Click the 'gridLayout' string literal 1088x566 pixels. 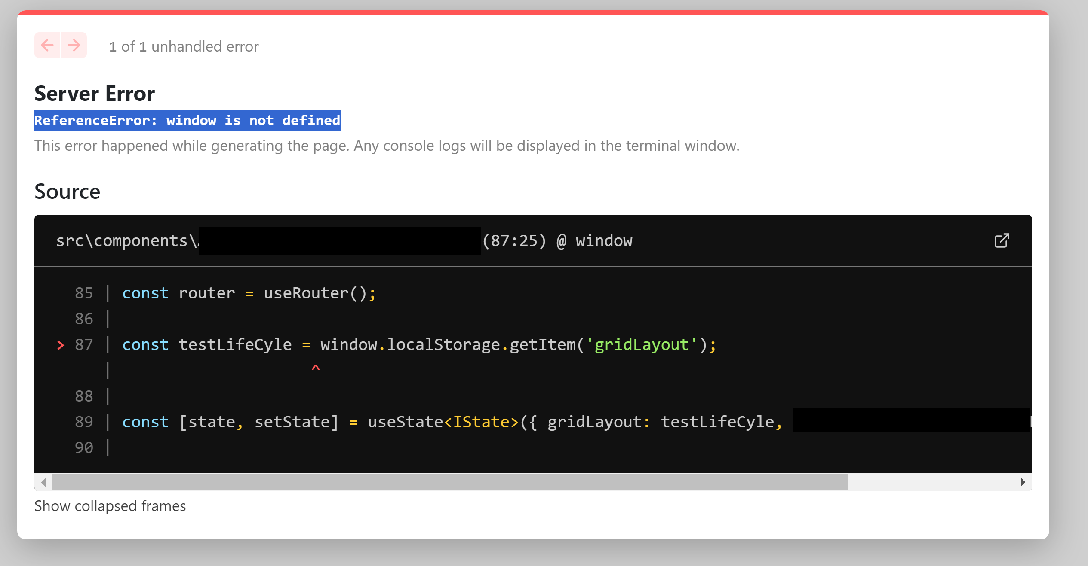[x=642, y=345]
